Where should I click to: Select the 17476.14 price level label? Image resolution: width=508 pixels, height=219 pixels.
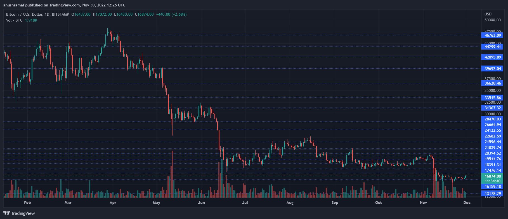click(x=492, y=170)
